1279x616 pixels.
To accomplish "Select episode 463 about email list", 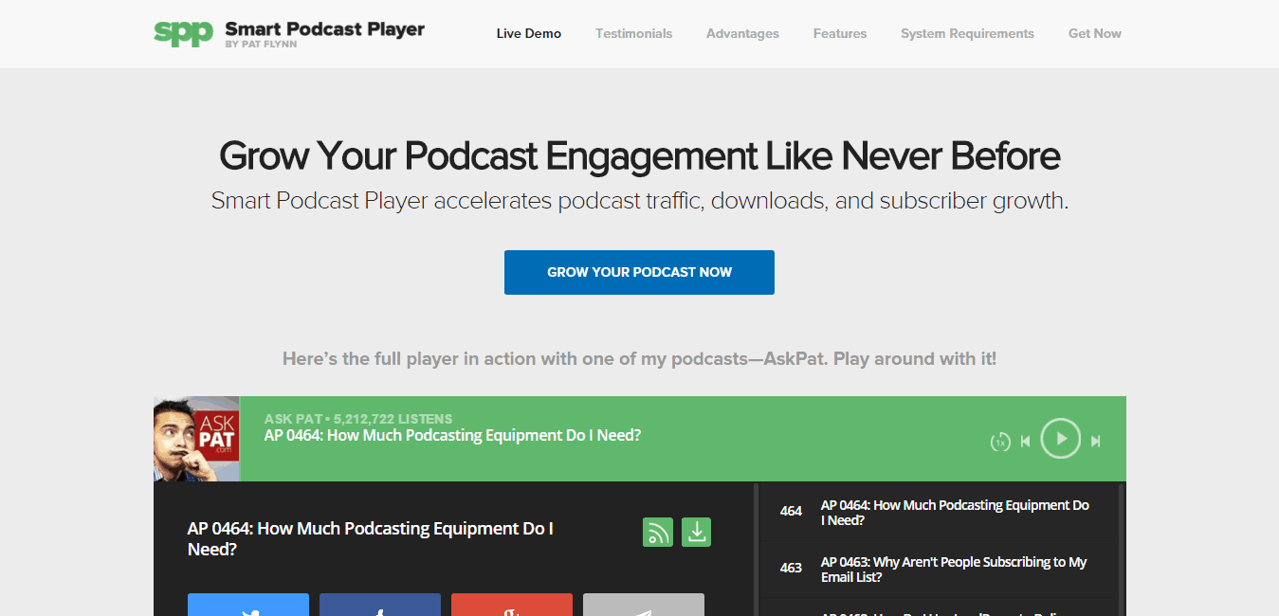I will click(937, 570).
